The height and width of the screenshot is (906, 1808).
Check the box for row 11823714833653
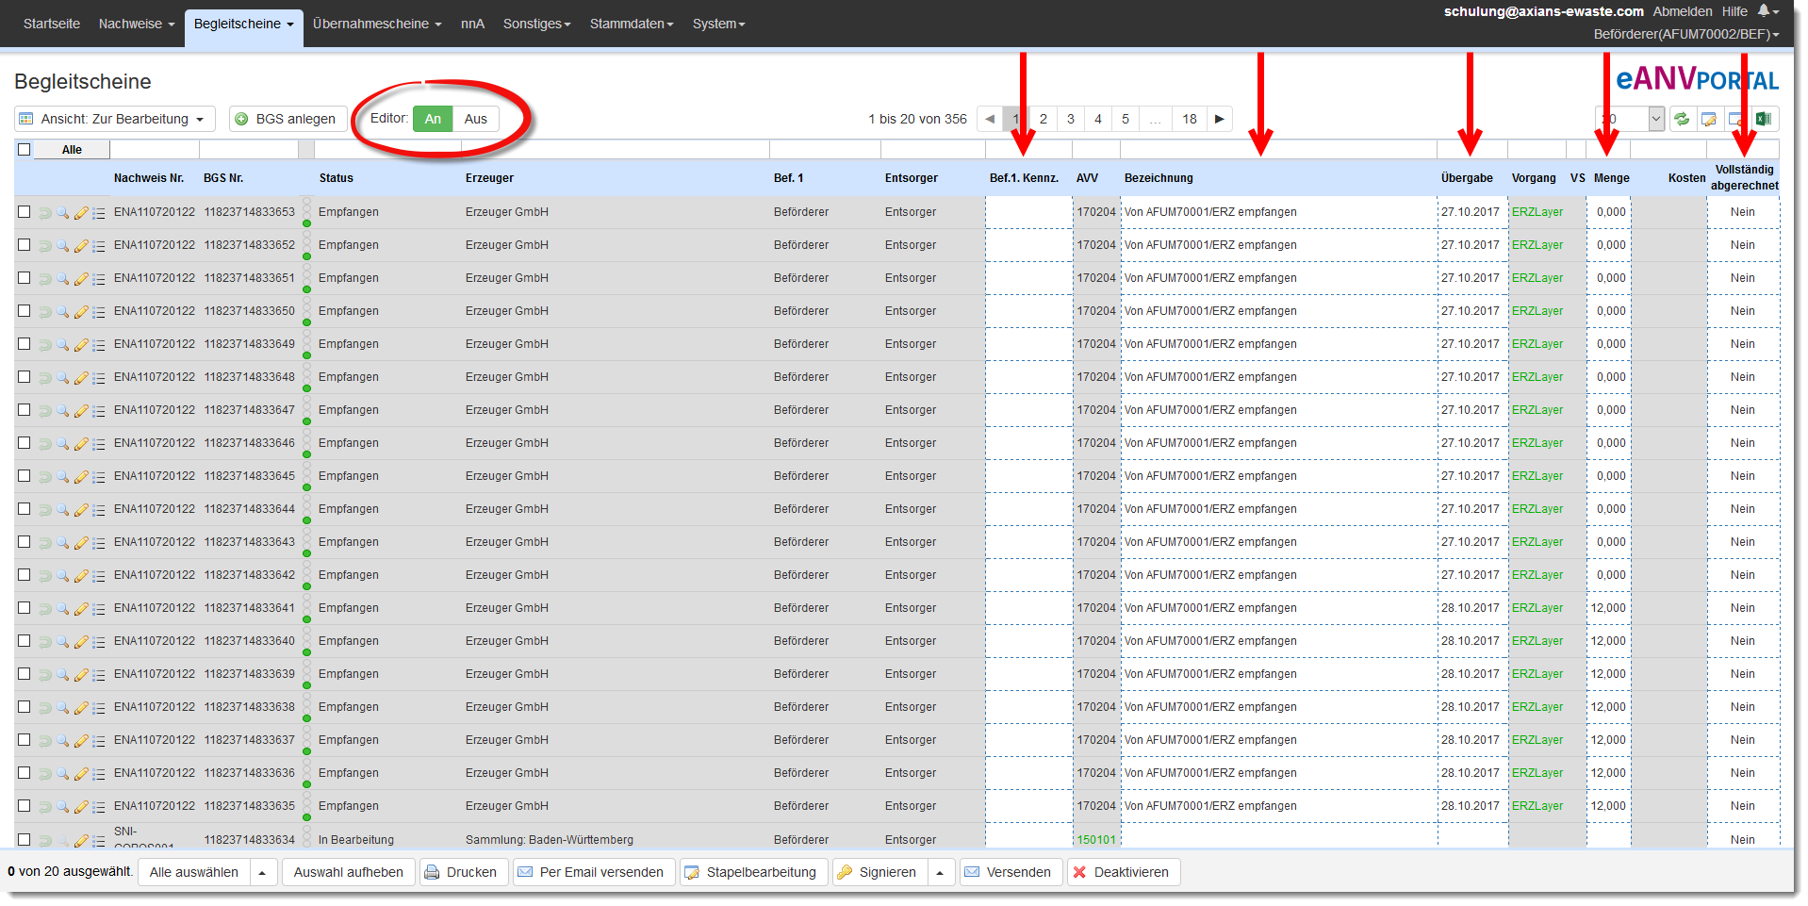pos(25,212)
